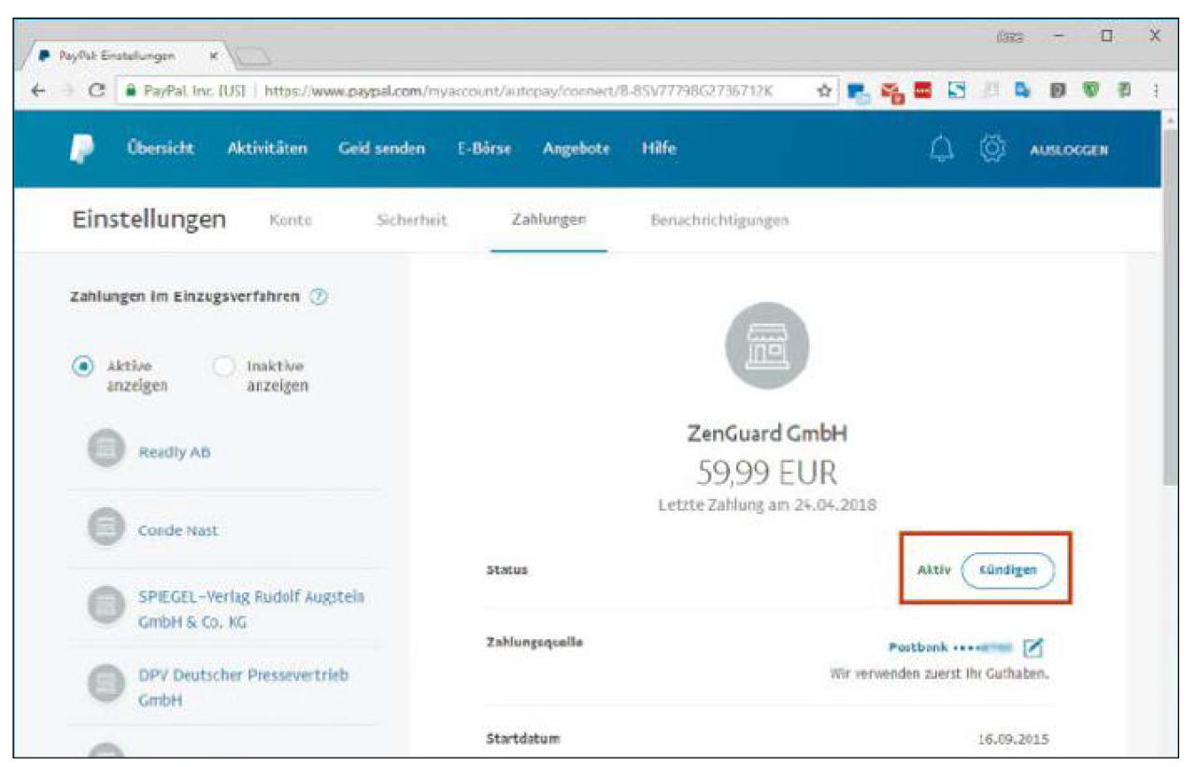Open Übersicht in the top navigation

(x=161, y=149)
